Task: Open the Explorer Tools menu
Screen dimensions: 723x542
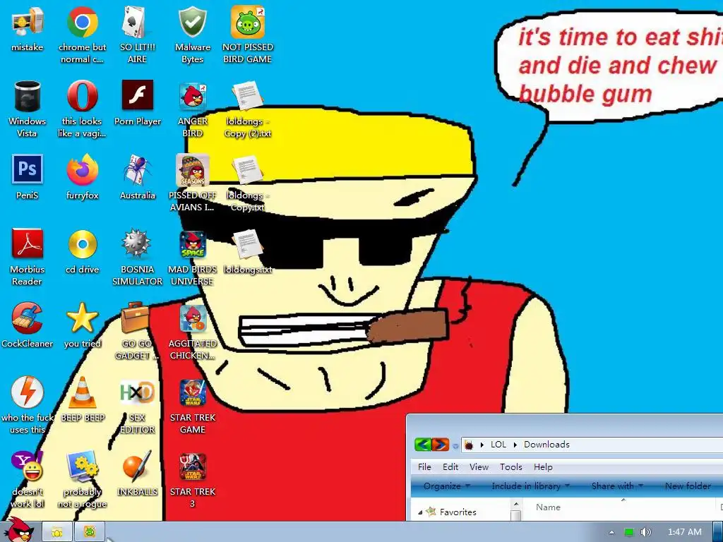Action: tap(511, 467)
